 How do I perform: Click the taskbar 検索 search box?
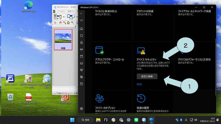(85, 120)
